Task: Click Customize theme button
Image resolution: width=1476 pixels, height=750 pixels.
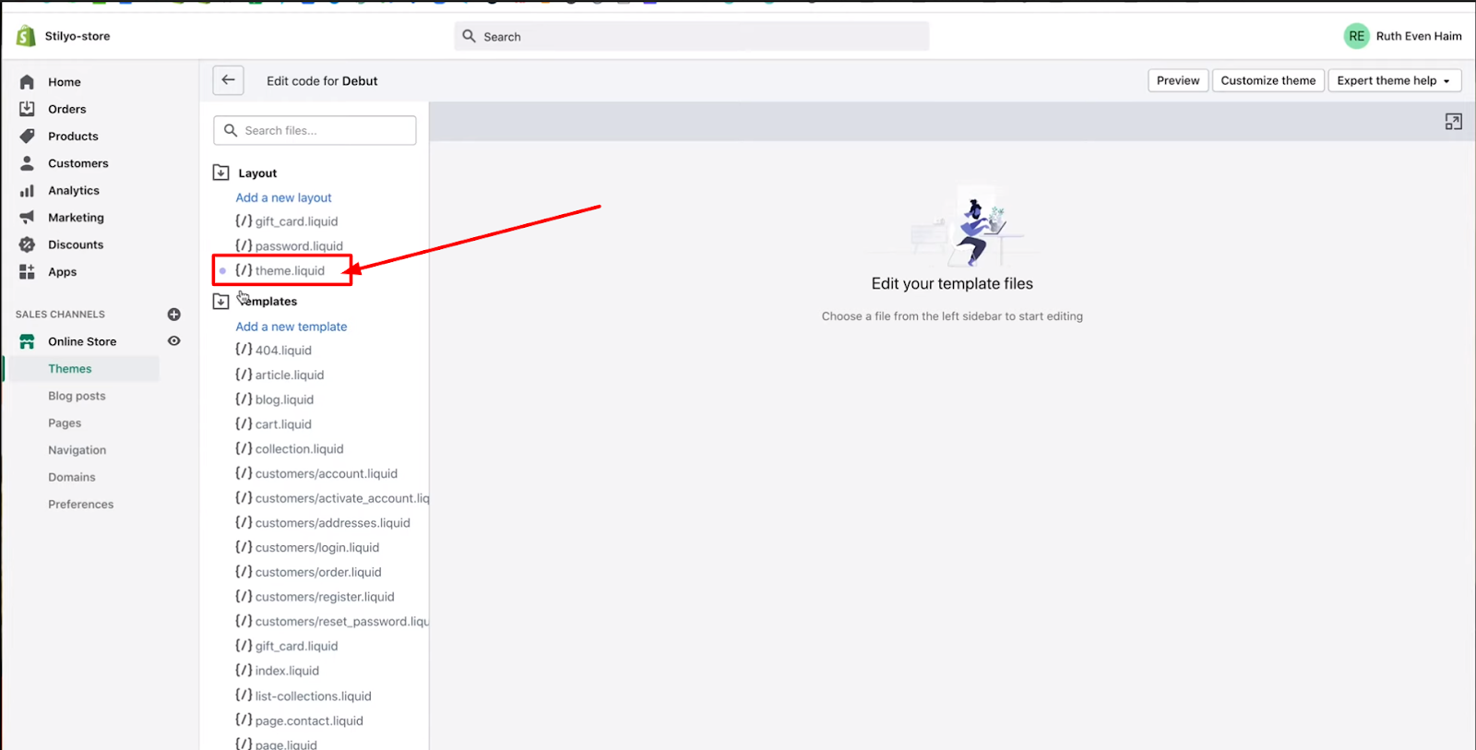Action: click(x=1268, y=80)
